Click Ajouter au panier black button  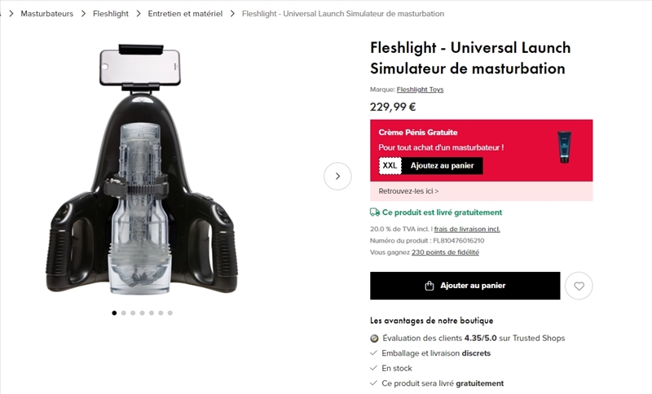pos(465,286)
